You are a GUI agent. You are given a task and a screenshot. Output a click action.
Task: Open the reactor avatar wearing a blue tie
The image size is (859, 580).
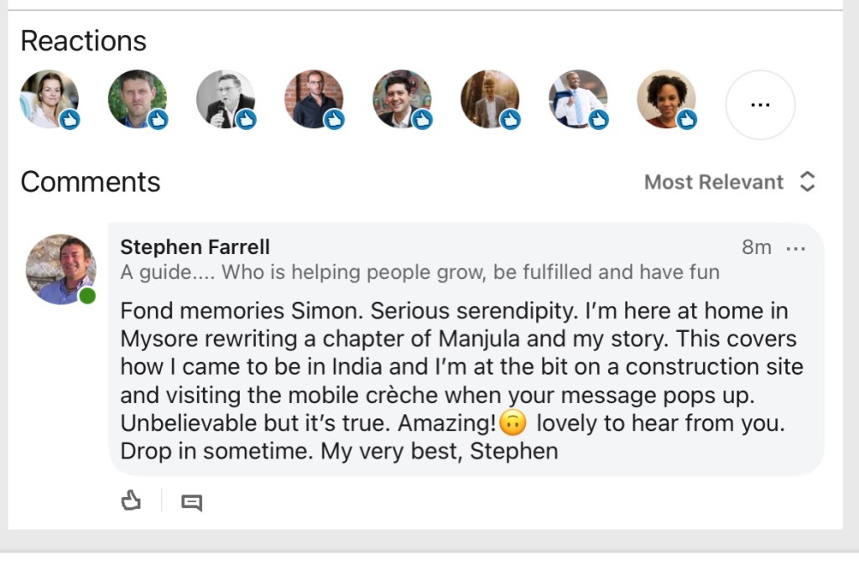click(577, 99)
